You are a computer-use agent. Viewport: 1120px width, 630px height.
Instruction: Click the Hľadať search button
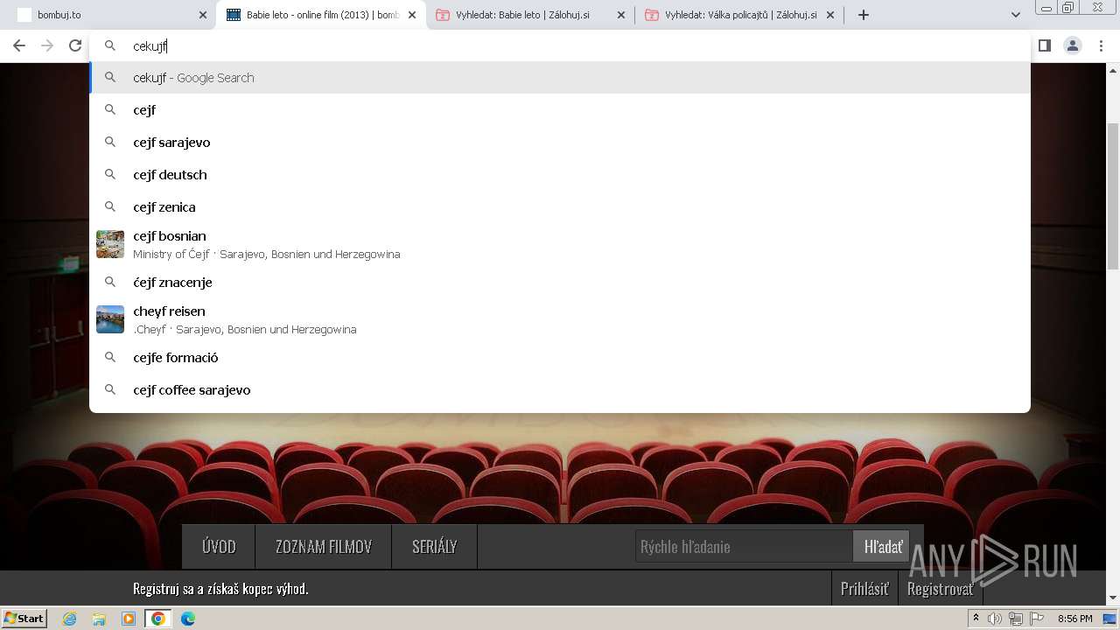click(x=882, y=547)
